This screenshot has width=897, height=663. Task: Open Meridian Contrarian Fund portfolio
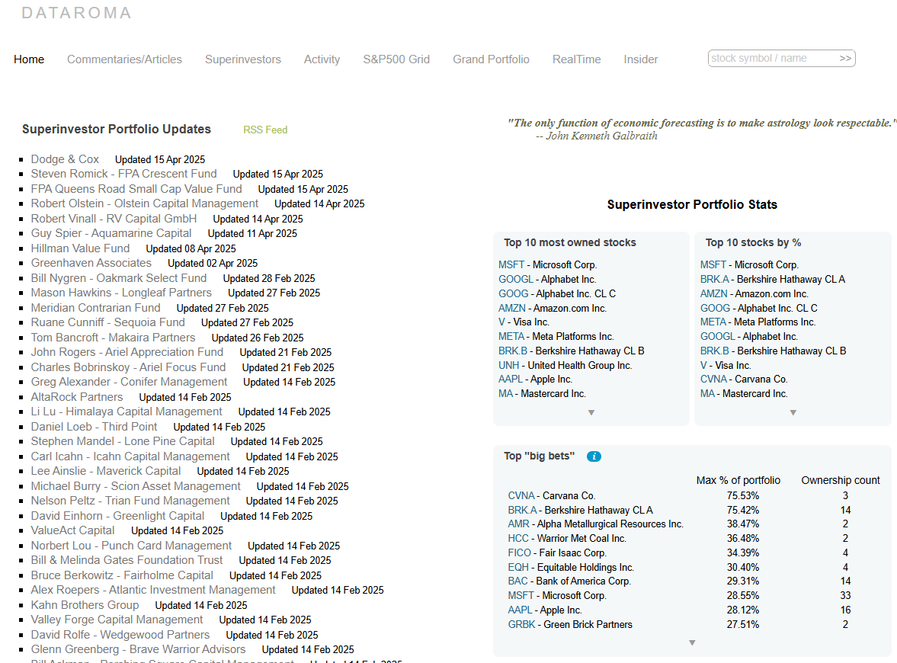pos(95,308)
